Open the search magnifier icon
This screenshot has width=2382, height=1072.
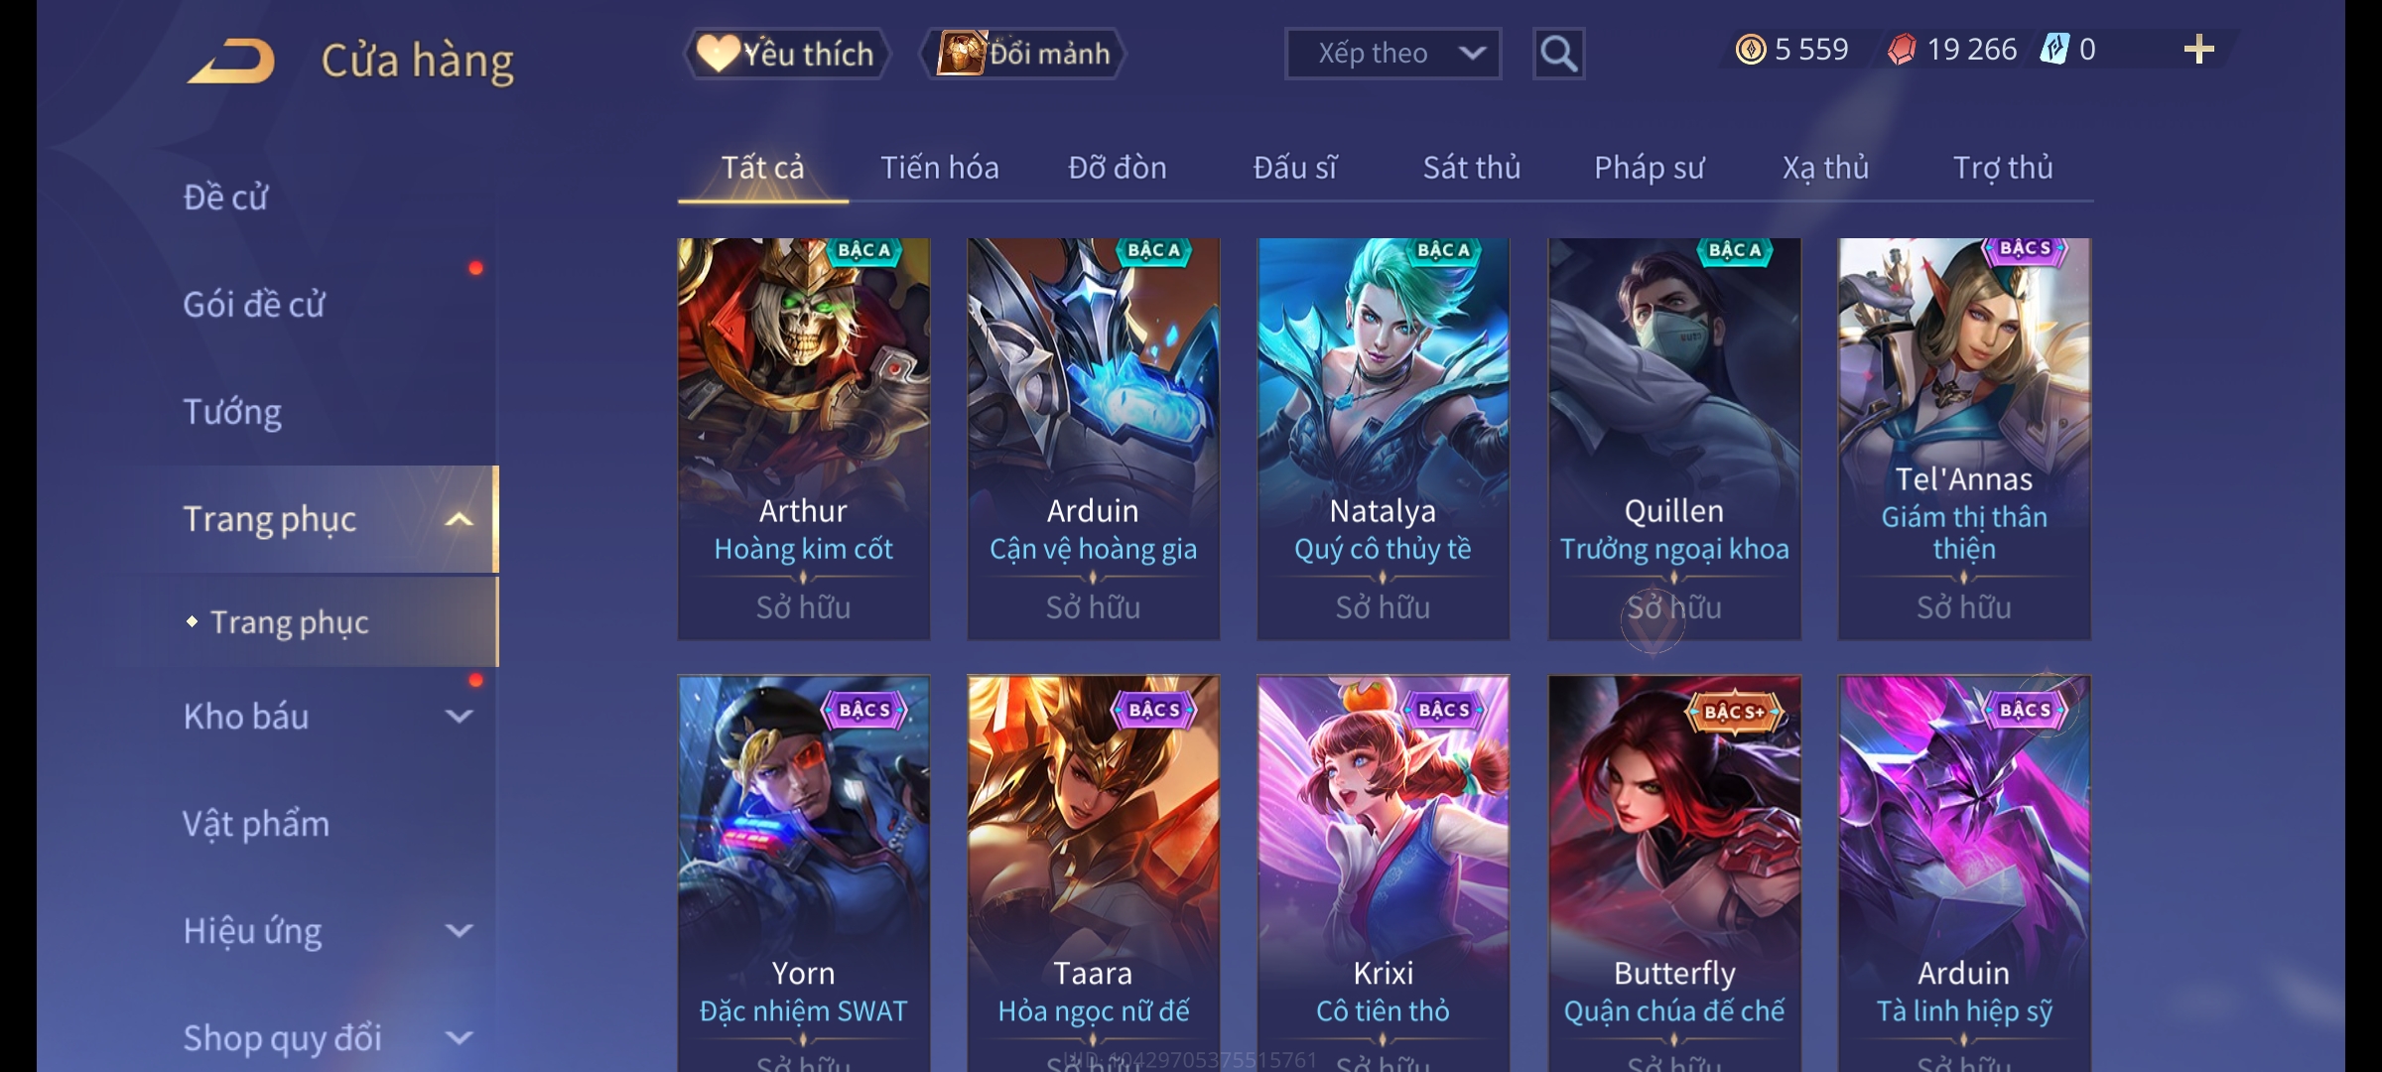tap(1558, 54)
